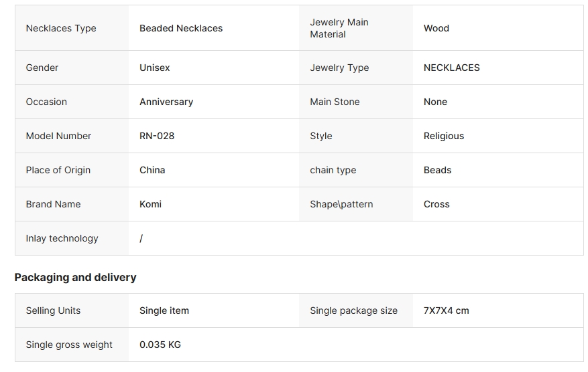This screenshot has height=372, width=588.
Task: Click the Cross shape pattern value
Action: click(436, 204)
